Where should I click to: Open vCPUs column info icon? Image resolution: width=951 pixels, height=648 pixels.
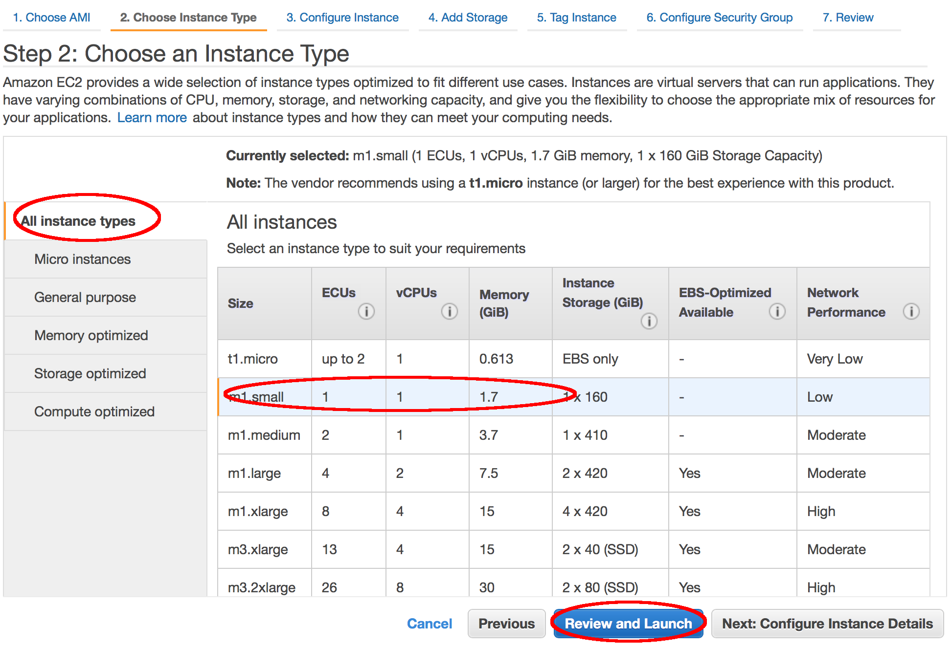point(449,311)
